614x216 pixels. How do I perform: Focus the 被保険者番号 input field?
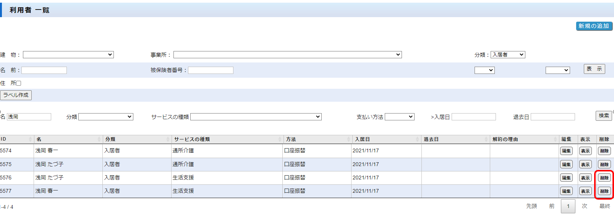211,70
